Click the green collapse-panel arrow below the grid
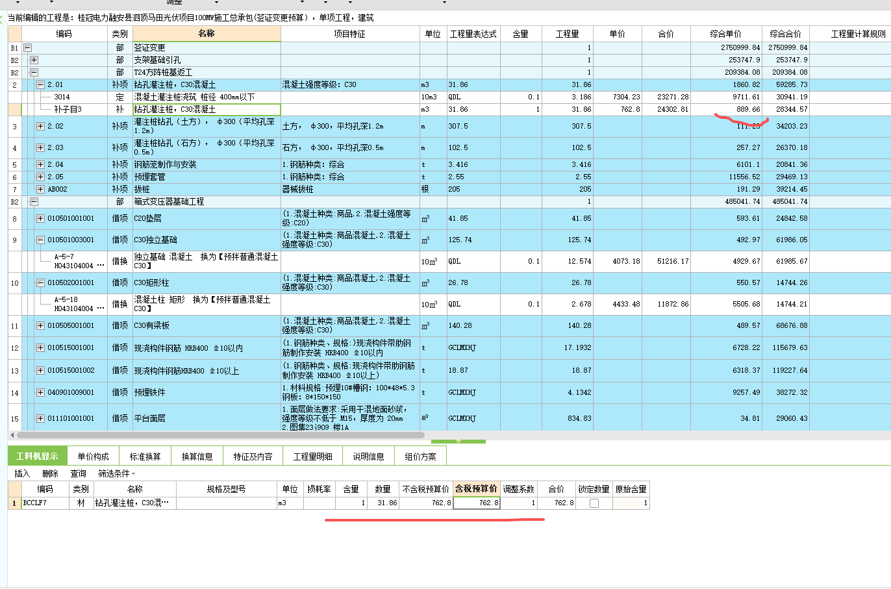Screen dimensions: 891x589 (x=459, y=440)
